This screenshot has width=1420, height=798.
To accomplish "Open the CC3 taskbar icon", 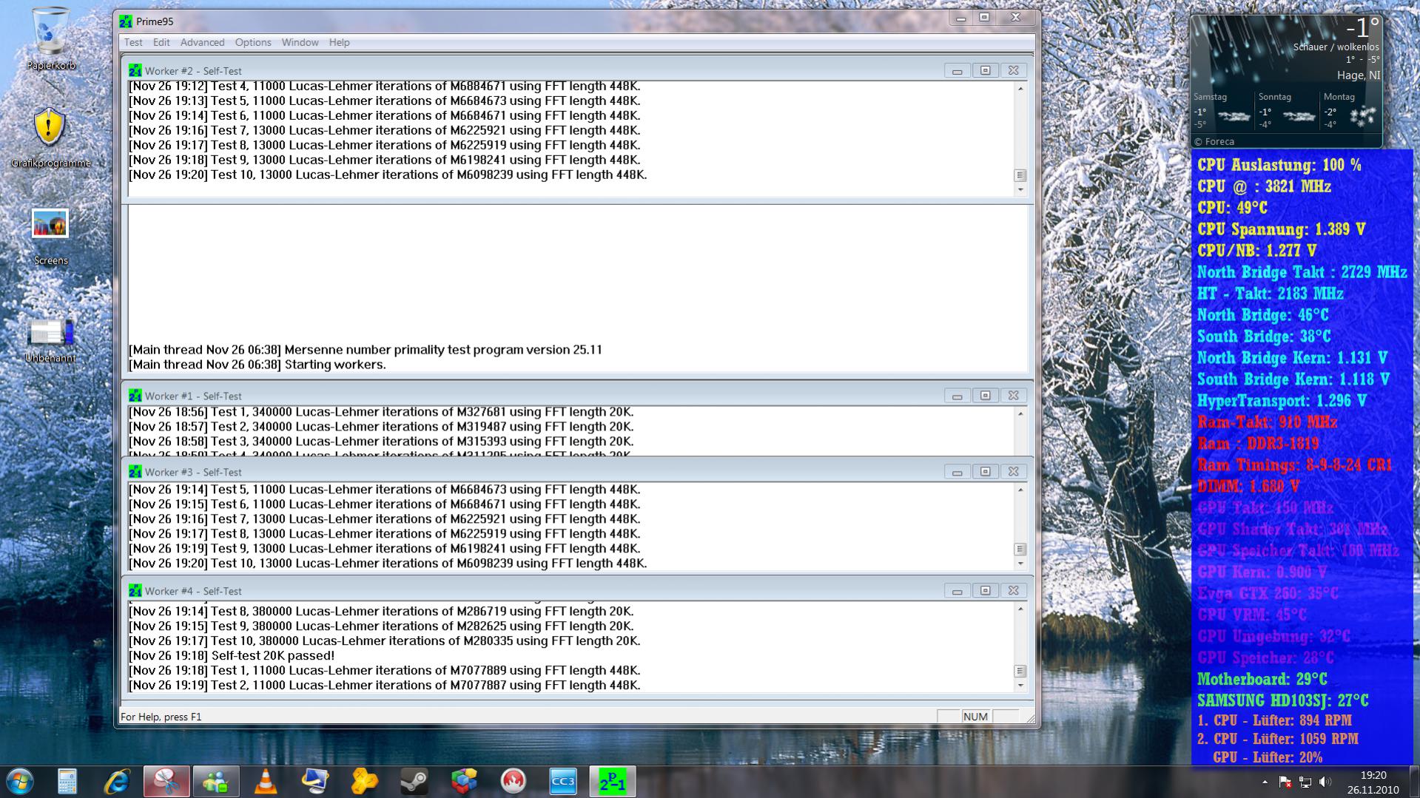I will (x=563, y=782).
